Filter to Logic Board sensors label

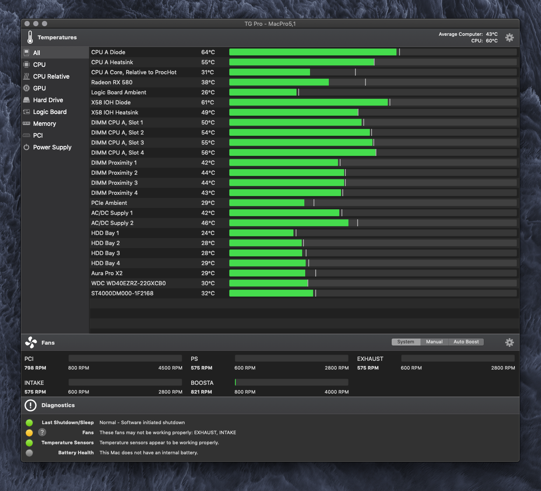[50, 112]
